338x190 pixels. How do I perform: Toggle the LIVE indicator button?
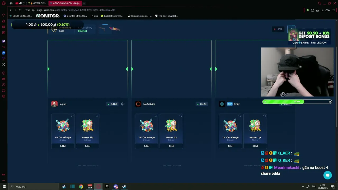click(x=278, y=29)
